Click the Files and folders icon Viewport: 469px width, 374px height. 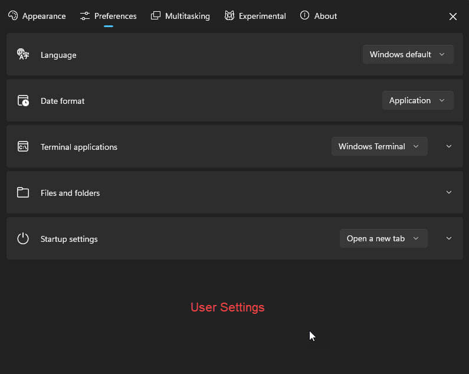coord(23,192)
